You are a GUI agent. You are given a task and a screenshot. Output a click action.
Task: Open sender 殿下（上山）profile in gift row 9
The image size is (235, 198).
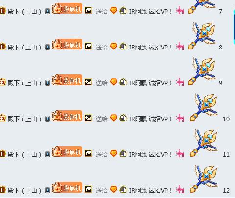coord(24,83)
